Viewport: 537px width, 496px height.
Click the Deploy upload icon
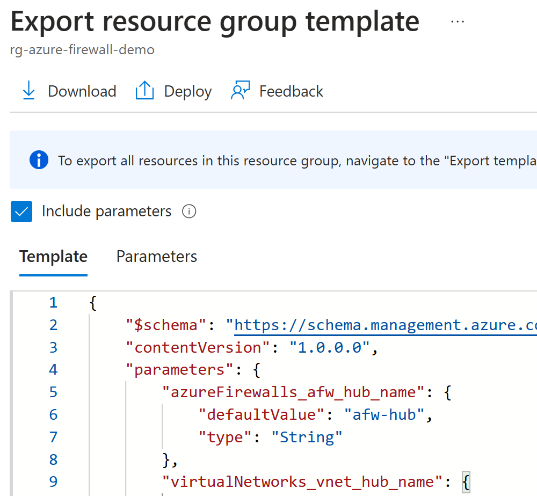click(144, 91)
